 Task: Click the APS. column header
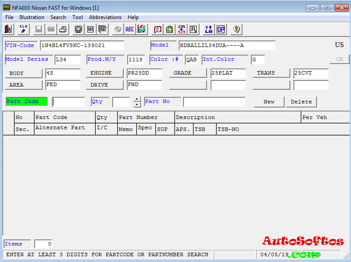pos(184,129)
